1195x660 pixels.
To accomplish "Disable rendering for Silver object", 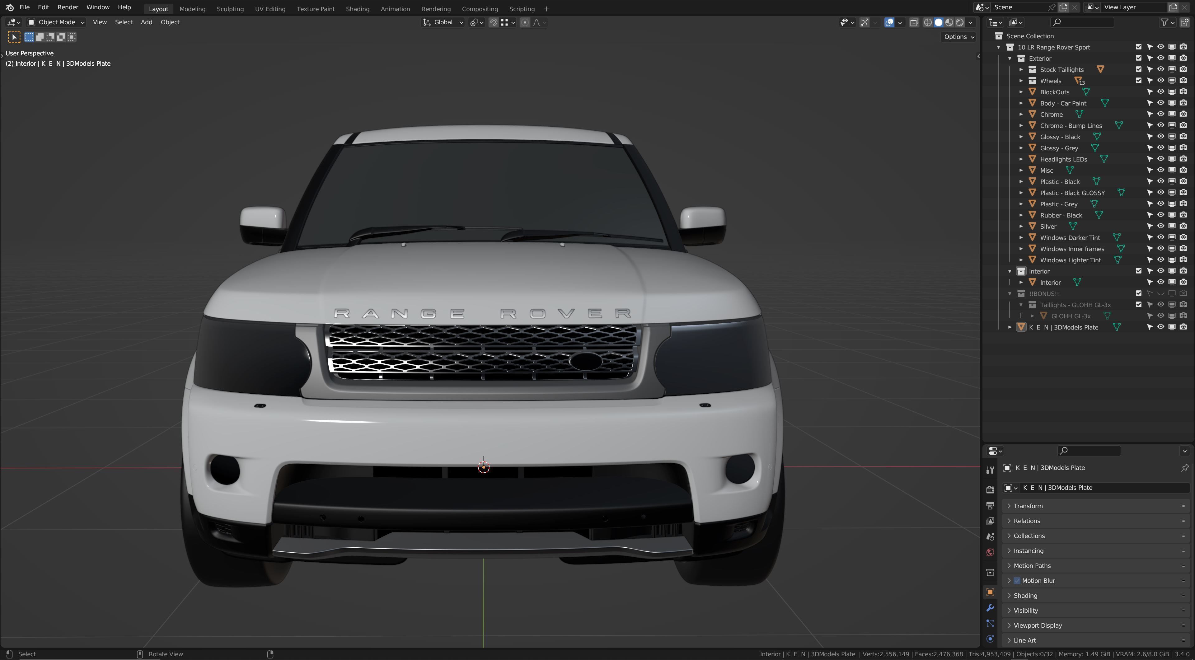I will [x=1183, y=226].
